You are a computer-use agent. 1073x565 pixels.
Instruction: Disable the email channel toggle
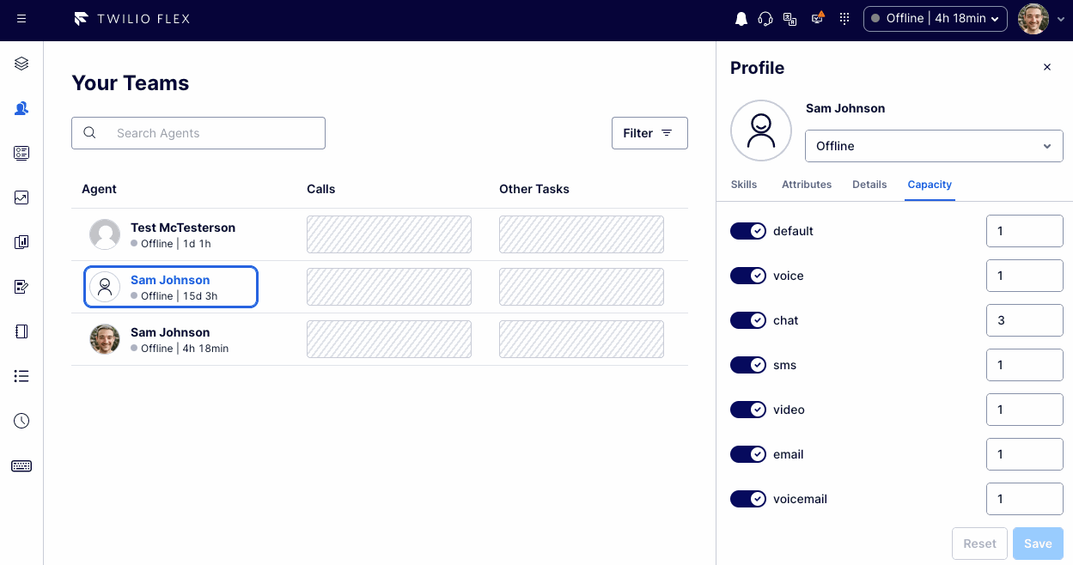pyautogui.click(x=748, y=454)
